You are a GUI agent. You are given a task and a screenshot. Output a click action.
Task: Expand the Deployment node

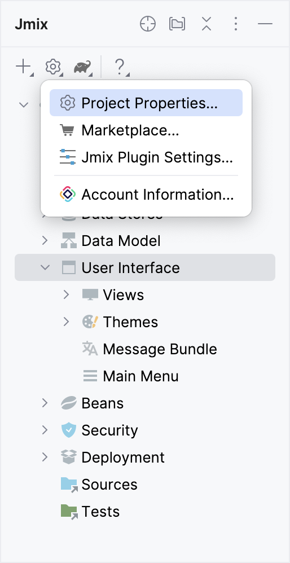pyautogui.click(x=45, y=457)
